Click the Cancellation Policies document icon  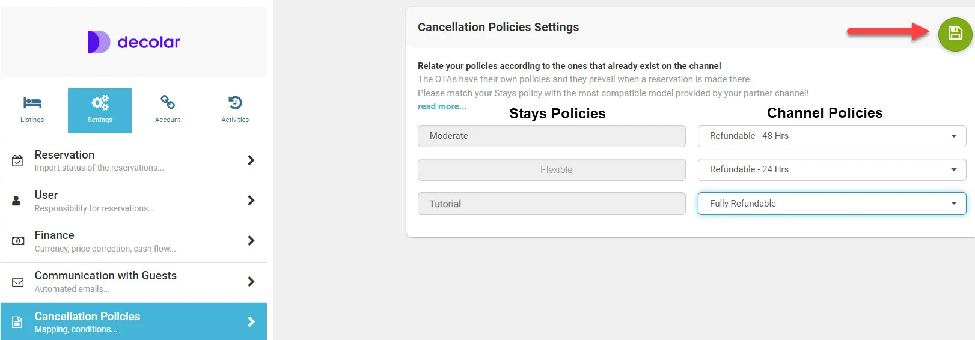click(17, 322)
